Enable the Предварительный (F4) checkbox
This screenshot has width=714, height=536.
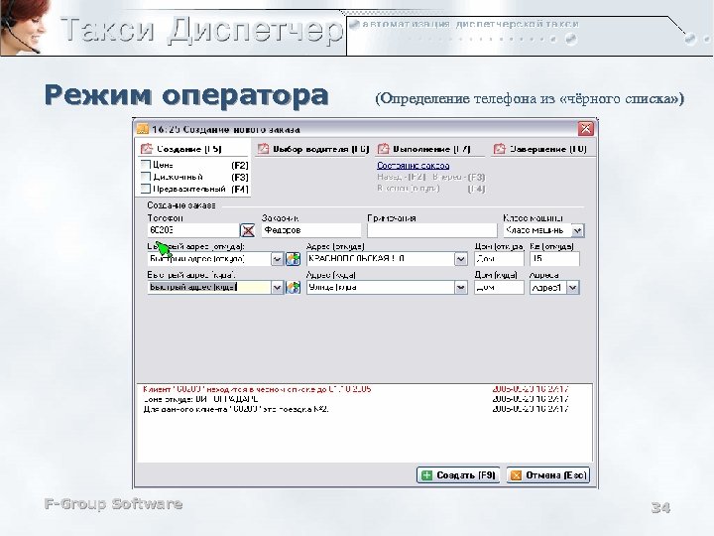coord(146,189)
